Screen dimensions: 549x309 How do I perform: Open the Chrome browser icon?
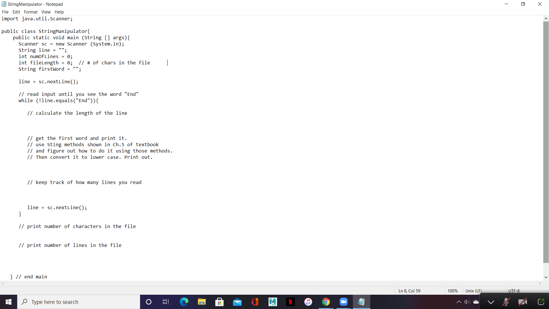click(326, 302)
